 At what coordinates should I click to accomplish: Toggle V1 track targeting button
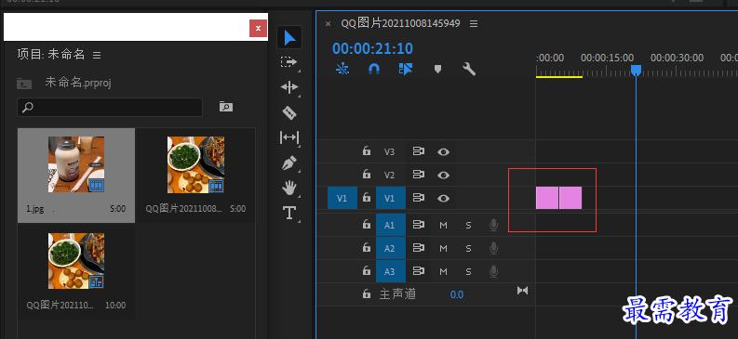[390, 198]
